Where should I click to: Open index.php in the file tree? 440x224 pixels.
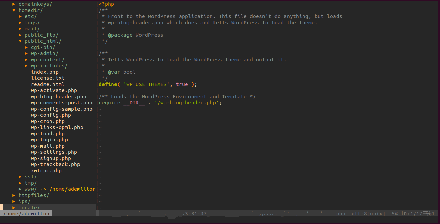tap(45, 72)
